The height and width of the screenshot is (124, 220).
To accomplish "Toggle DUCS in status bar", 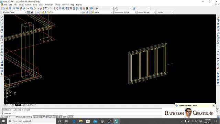I will [x=56, y=117].
